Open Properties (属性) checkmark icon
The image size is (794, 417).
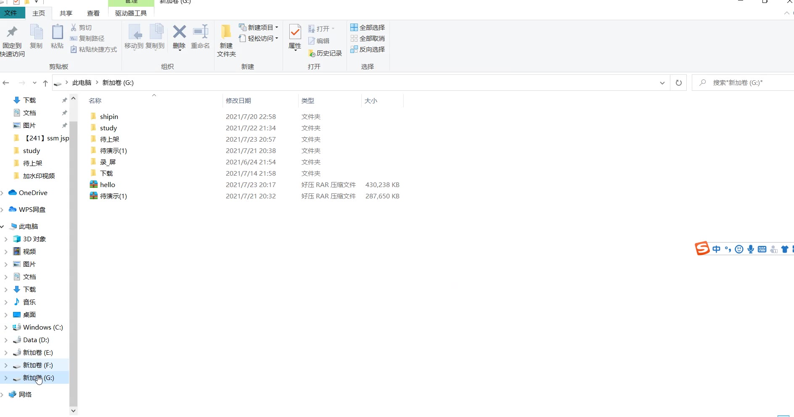[x=295, y=32]
